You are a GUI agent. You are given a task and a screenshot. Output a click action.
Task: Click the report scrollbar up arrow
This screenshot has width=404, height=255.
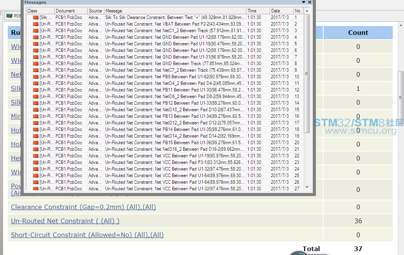401,25
